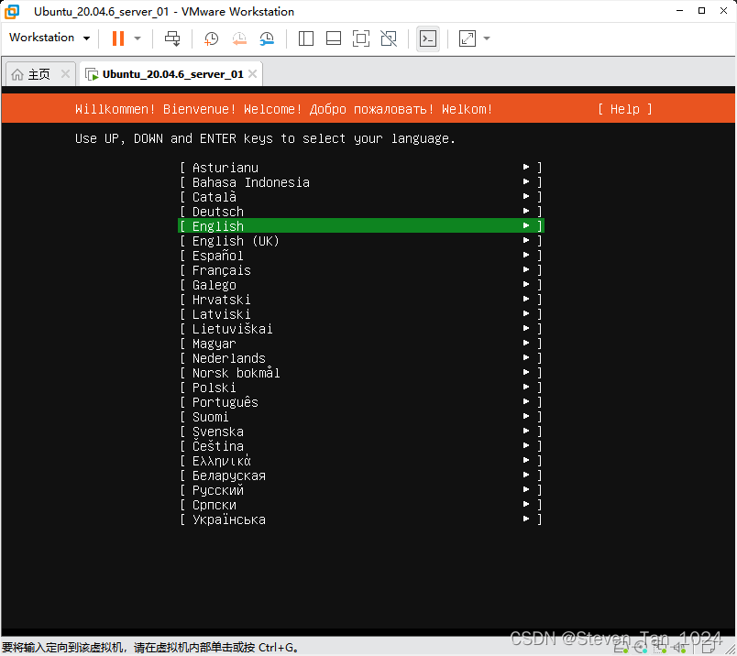Maximize the VMware Workstation window
The height and width of the screenshot is (656, 737).
click(x=701, y=11)
